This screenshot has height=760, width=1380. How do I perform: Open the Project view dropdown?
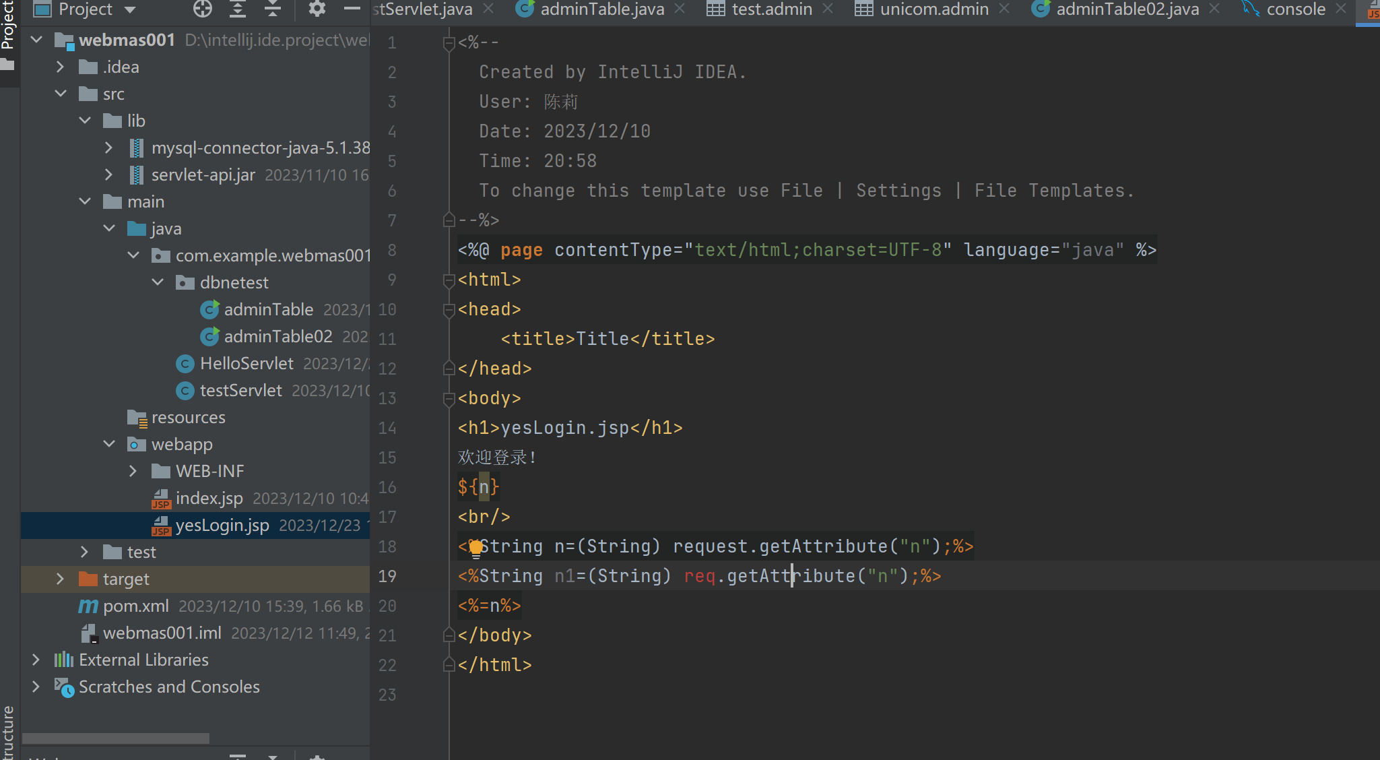130,9
